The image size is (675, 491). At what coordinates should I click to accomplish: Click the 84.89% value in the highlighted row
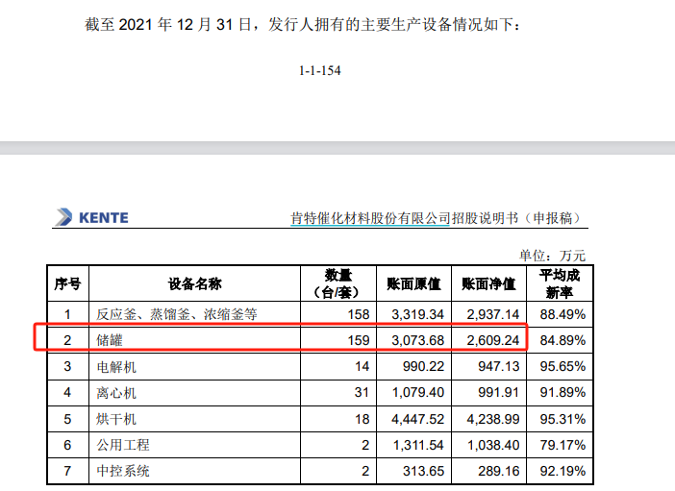pos(562,340)
